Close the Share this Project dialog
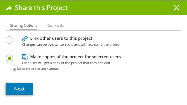Viewport: 187px width, 105px height. point(176,8)
